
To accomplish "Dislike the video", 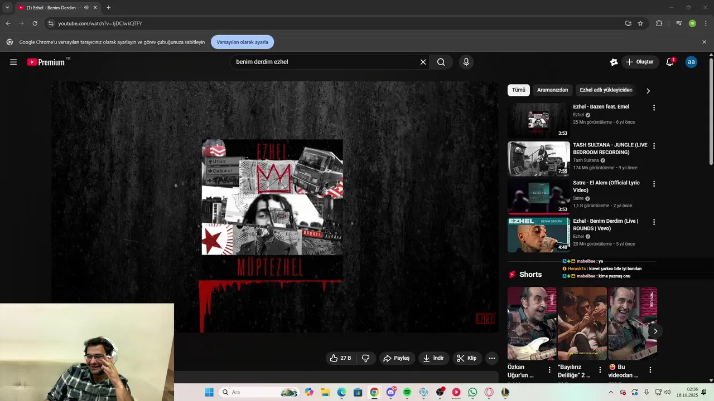I will (x=366, y=358).
